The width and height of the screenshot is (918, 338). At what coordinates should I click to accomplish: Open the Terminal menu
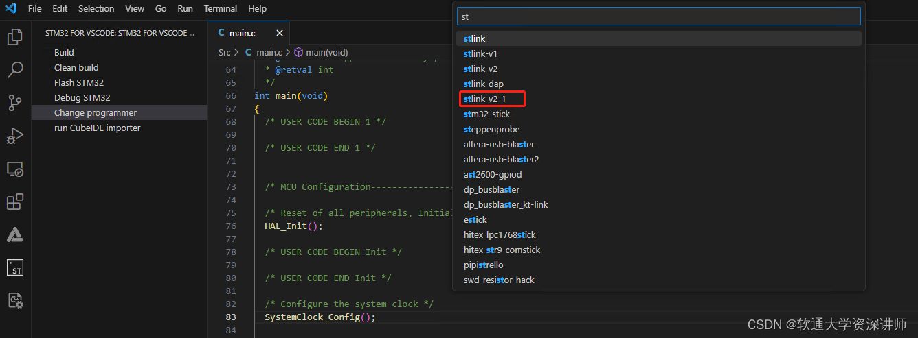(221, 8)
